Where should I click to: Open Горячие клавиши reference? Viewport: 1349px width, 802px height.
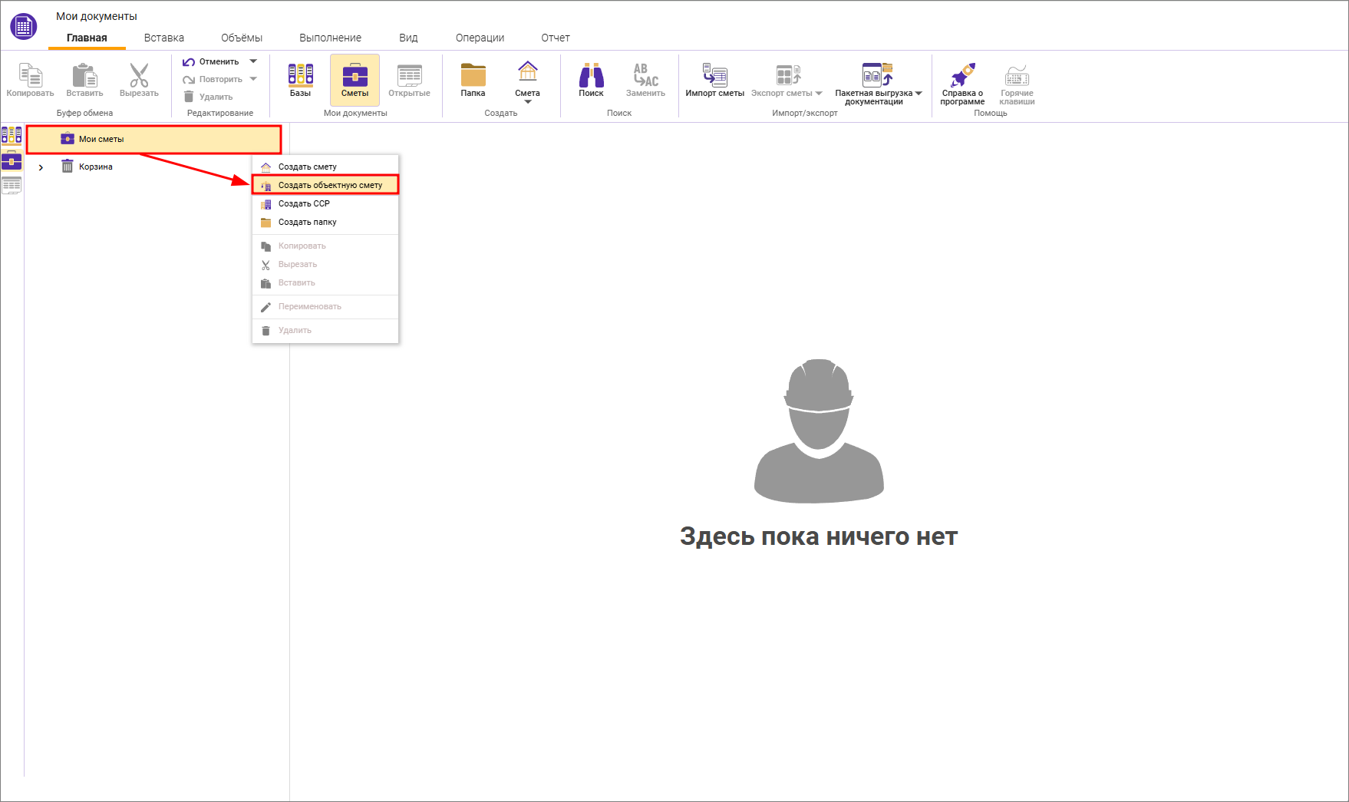[1018, 80]
